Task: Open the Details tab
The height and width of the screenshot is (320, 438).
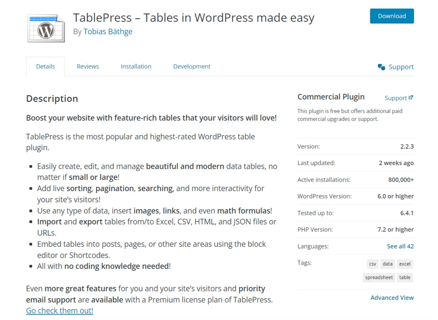Action: pos(45,66)
